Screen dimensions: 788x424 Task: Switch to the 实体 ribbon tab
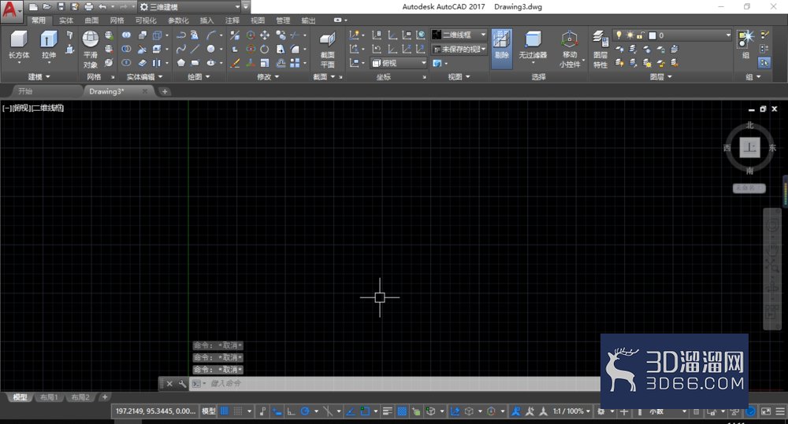pos(66,20)
